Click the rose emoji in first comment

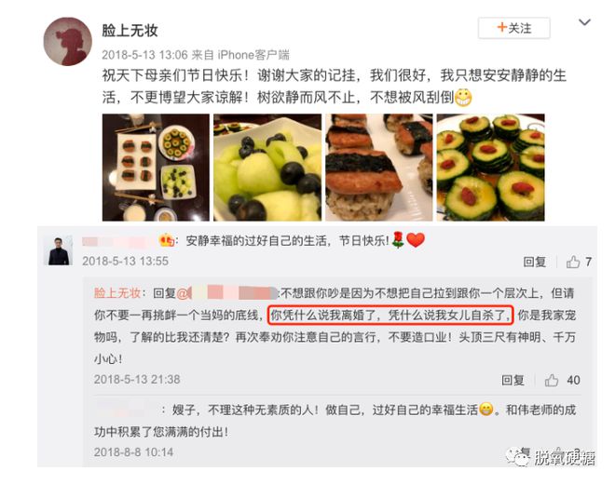point(398,240)
